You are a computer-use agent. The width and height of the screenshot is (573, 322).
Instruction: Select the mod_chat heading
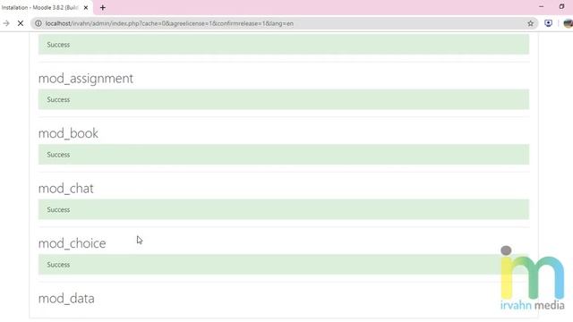[x=66, y=189]
